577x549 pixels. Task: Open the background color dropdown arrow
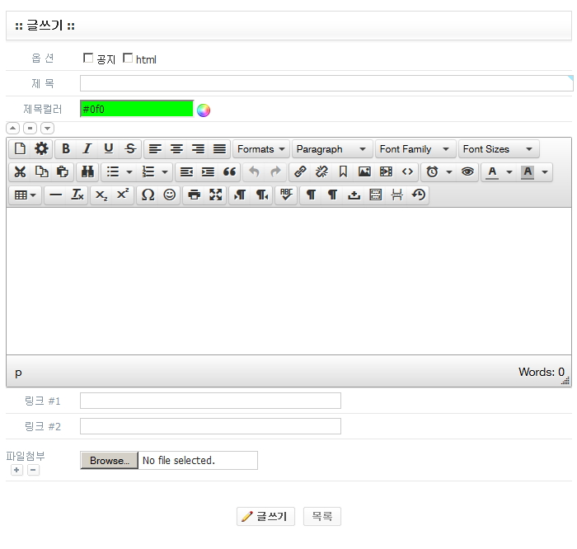click(x=545, y=171)
